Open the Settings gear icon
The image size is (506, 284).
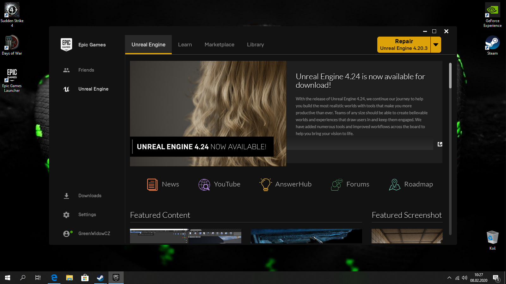tap(66, 215)
